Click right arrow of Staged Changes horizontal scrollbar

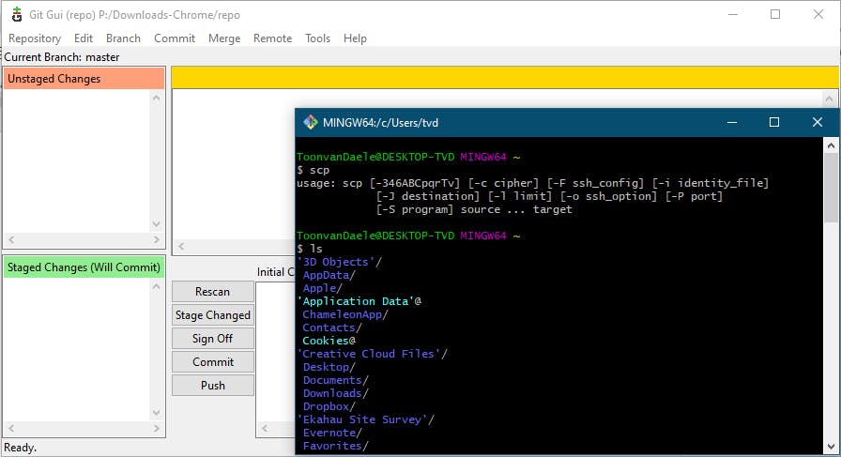point(156,429)
